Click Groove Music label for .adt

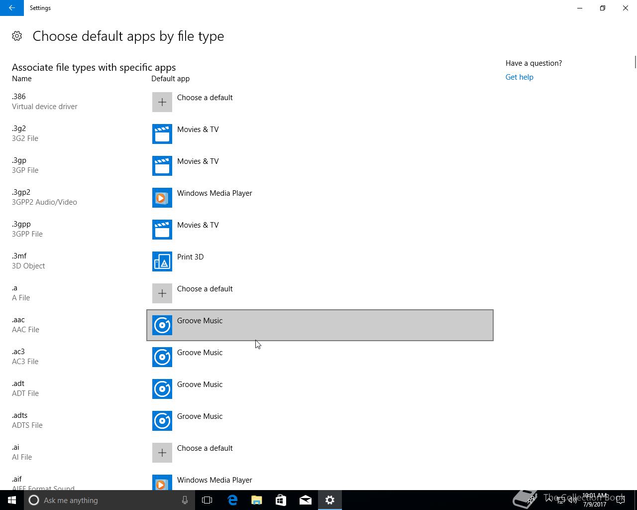point(200,384)
